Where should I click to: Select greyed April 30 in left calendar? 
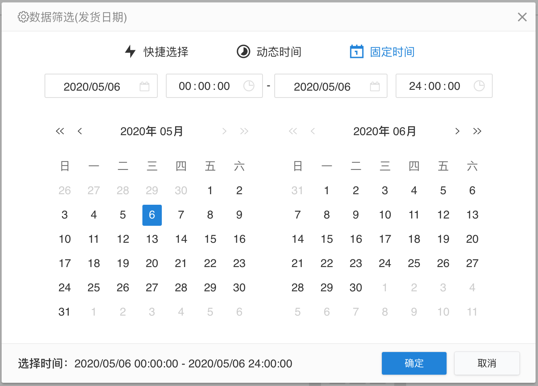pos(181,191)
